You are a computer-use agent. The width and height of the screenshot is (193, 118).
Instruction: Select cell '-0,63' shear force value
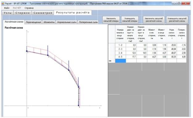182,49
